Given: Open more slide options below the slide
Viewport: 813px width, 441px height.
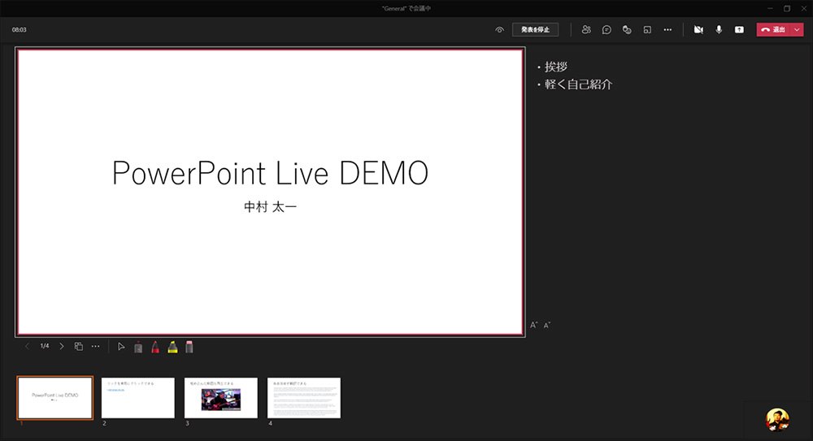Looking at the screenshot, I should (95, 346).
